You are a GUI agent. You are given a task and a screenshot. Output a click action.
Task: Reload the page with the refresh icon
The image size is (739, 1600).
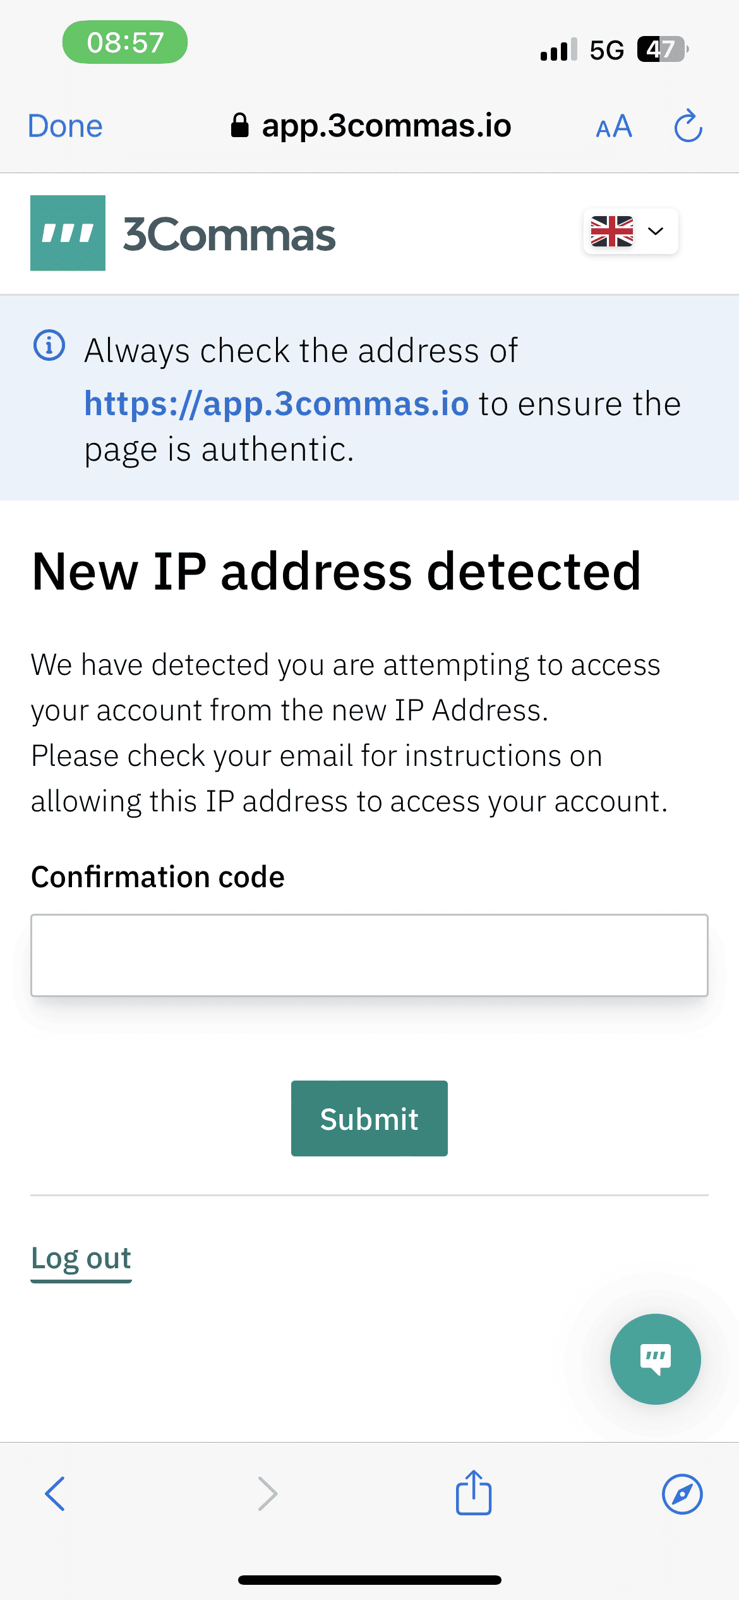(688, 126)
